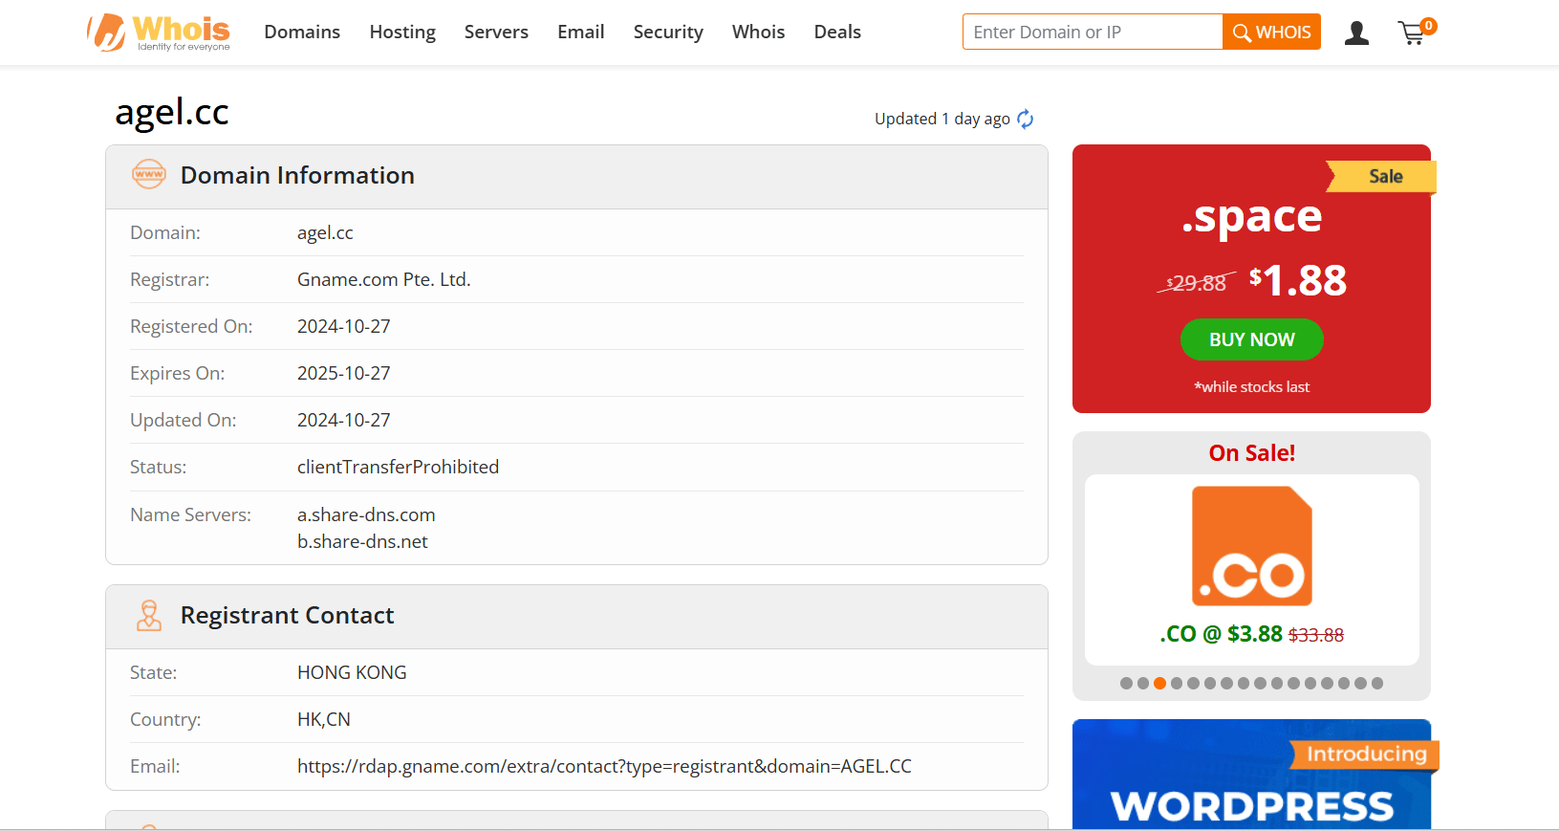Select the Domain value agel.cc in the table

(x=325, y=232)
